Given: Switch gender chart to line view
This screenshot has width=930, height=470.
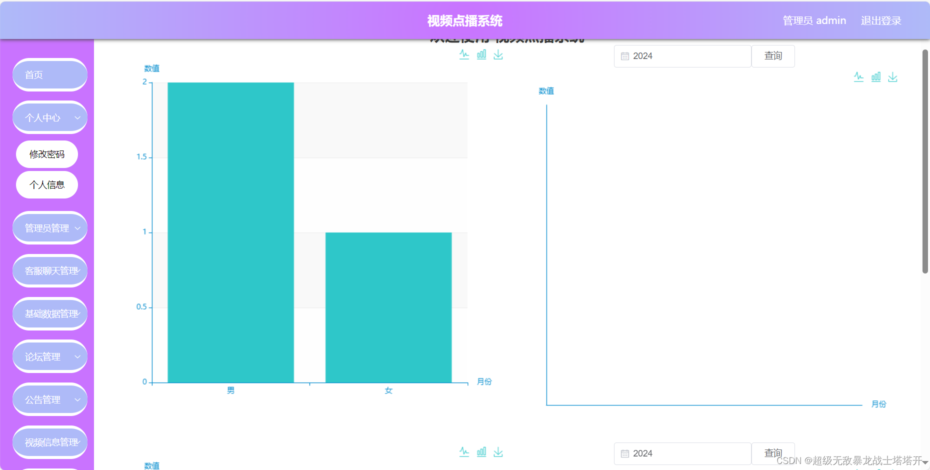Looking at the screenshot, I should pos(464,54).
